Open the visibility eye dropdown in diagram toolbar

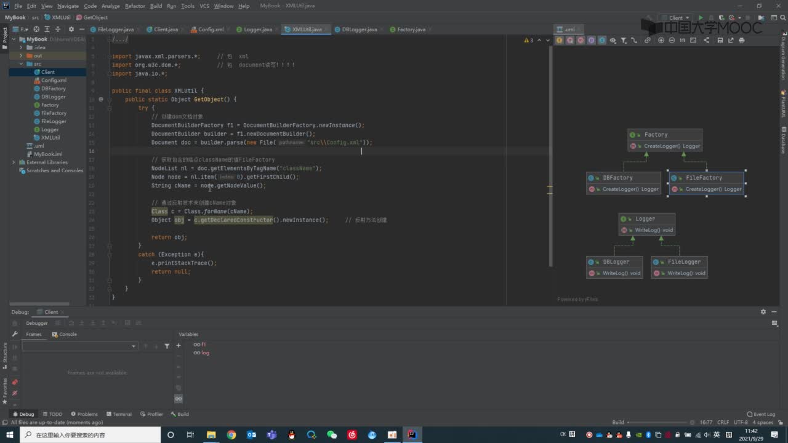click(x=613, y=40)
